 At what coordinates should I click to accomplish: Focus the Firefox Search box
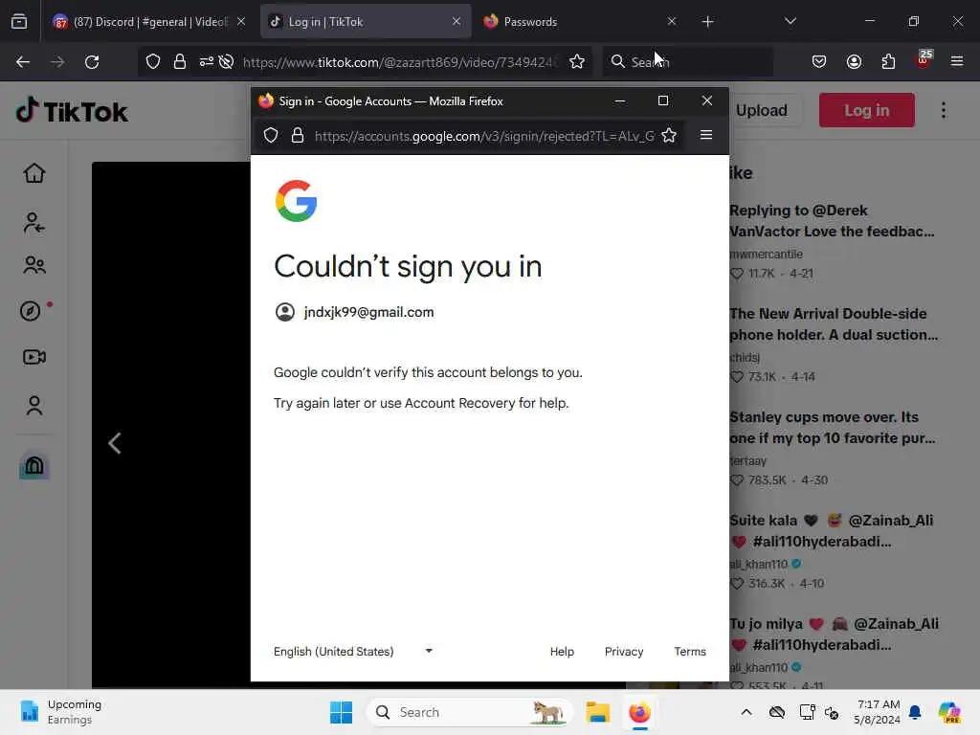687,62
